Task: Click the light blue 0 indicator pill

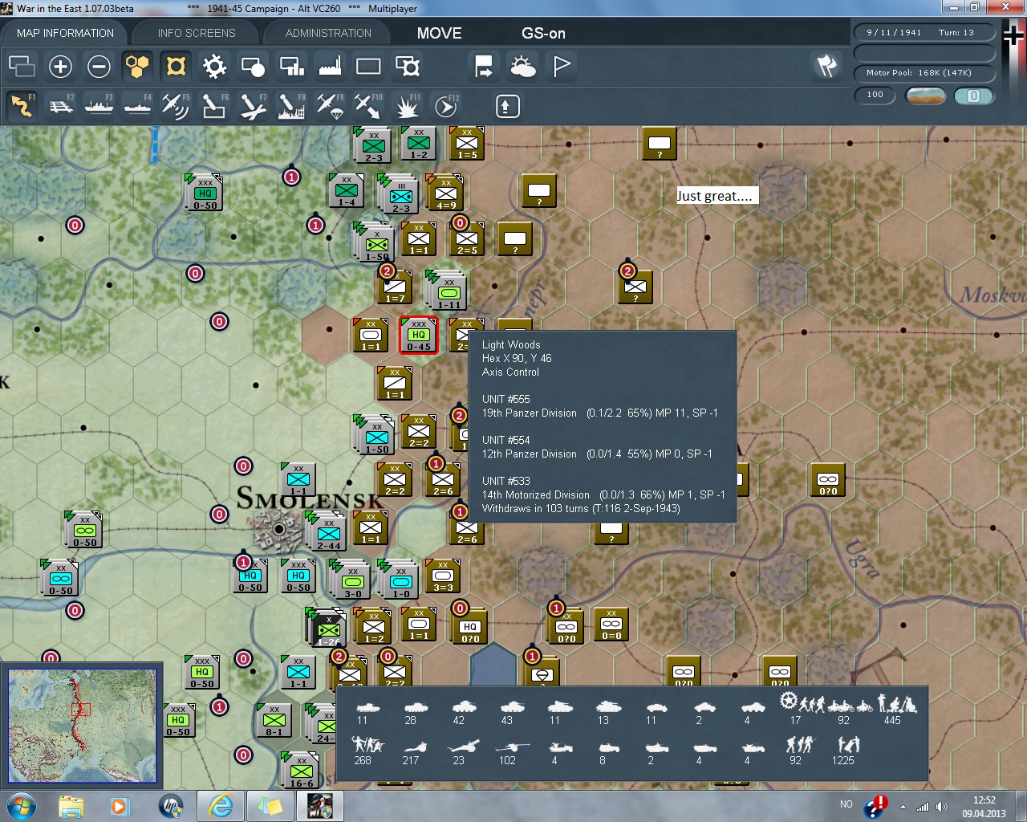Action: 973,96
